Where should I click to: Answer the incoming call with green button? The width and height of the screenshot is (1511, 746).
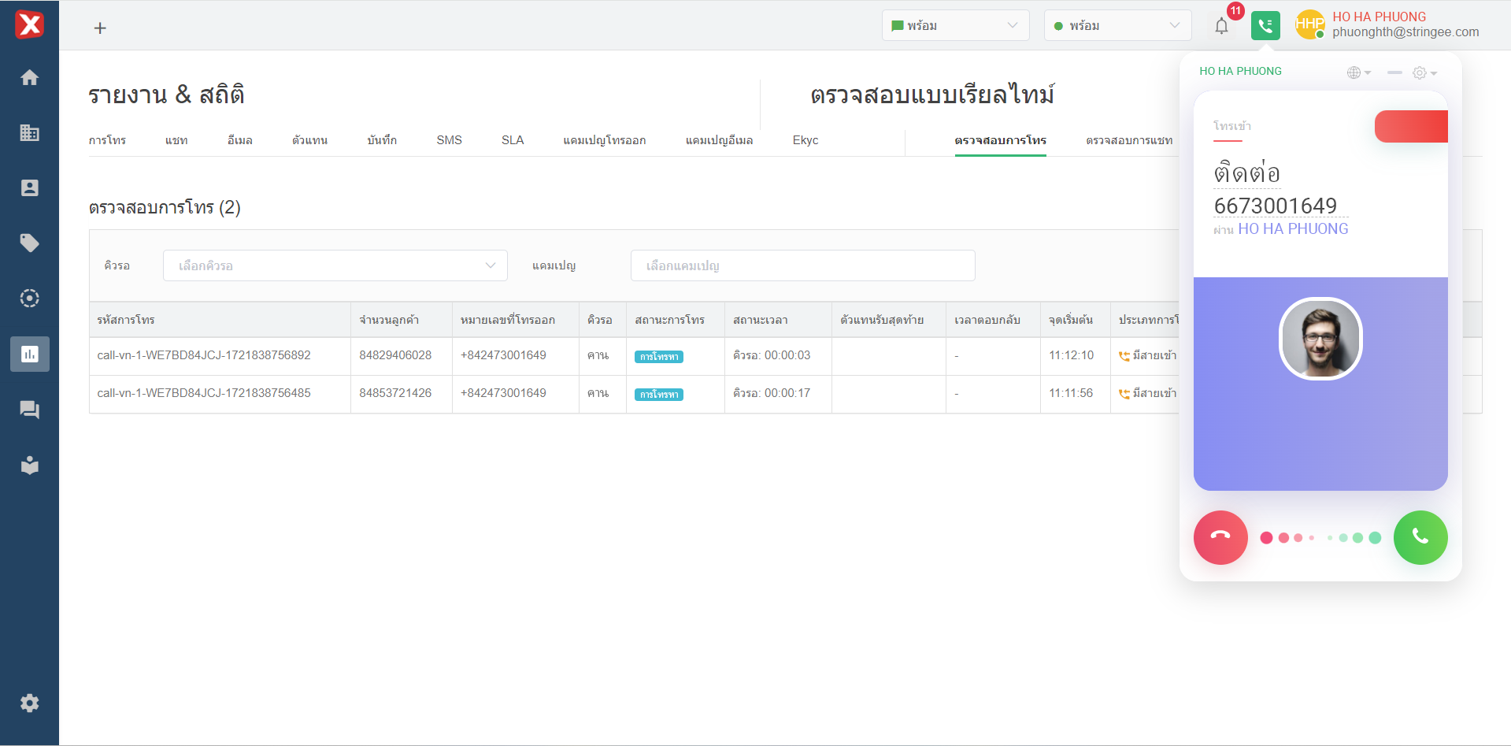click(x=1420, y=538)
